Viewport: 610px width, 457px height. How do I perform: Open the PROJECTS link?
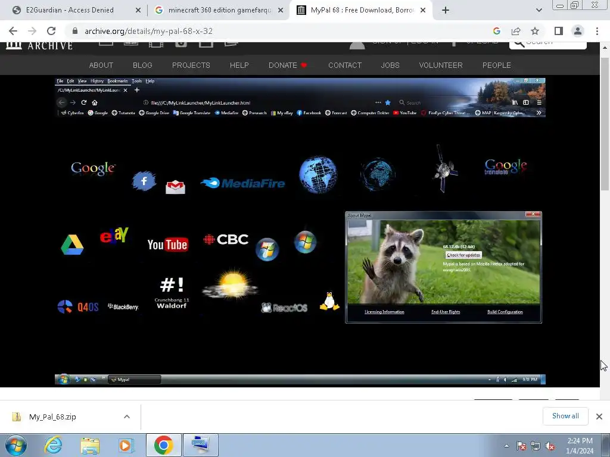pos(191,65)
